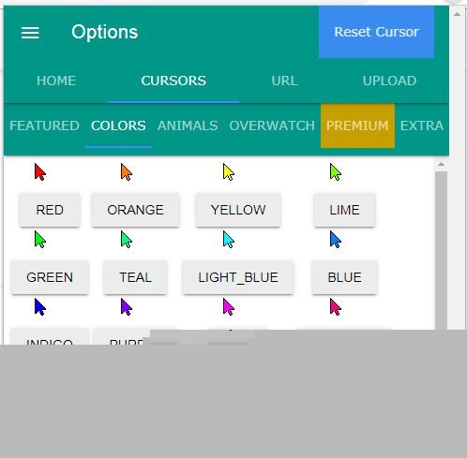Click the indigo dark blue cursor icon
Image resolution: width=467 pixels, height=458 pixels.
(x=40, y=307)
